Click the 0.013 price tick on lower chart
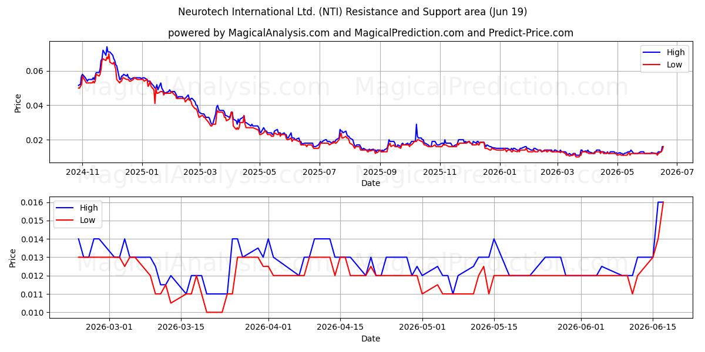Viewport: 705px width, 352px height. [33, 258]
